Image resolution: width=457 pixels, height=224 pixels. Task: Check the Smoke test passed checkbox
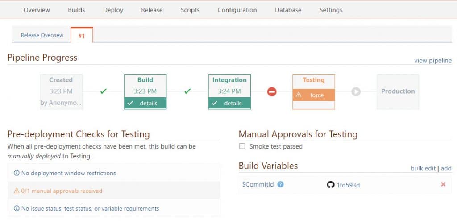pyautogui.click(x=242, y=146)
